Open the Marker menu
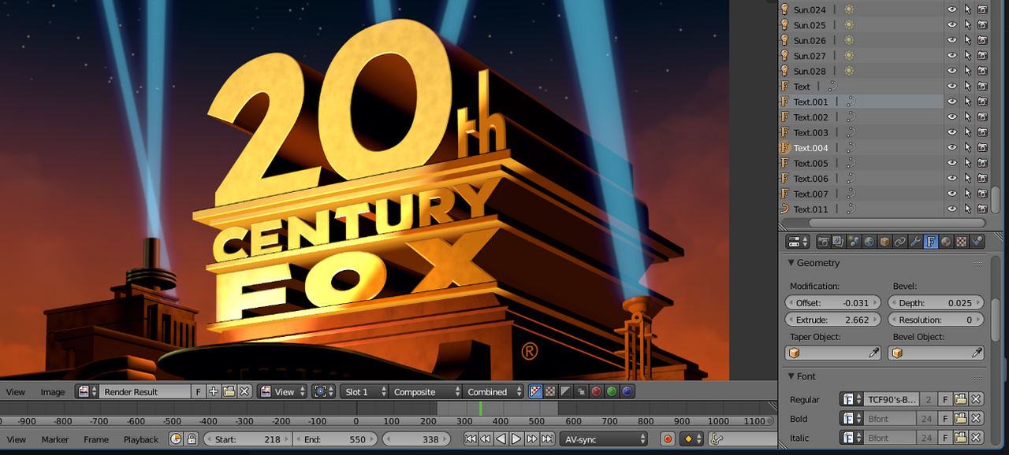 click(55, 439)
